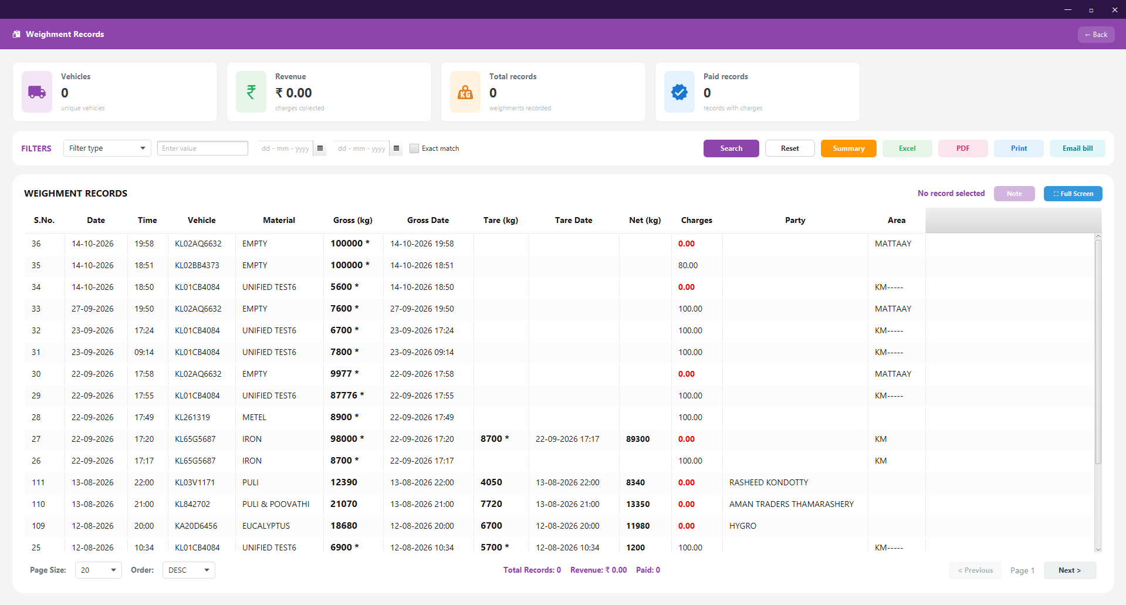1126x605 pixels.
Task: Click the Enter value filter field
Action: 202,148
